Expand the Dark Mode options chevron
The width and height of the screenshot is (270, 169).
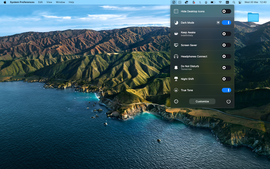tap(218, 22)
